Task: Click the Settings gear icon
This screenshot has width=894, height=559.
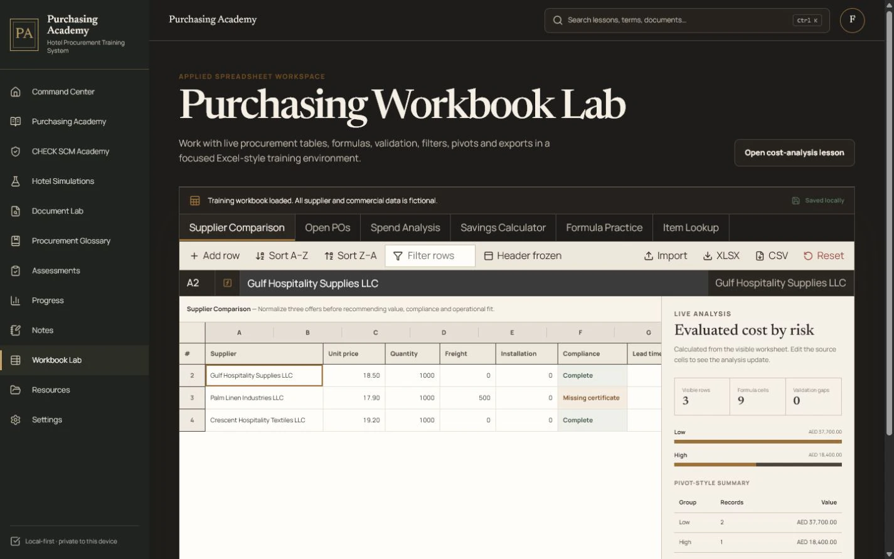Action: 16,420
